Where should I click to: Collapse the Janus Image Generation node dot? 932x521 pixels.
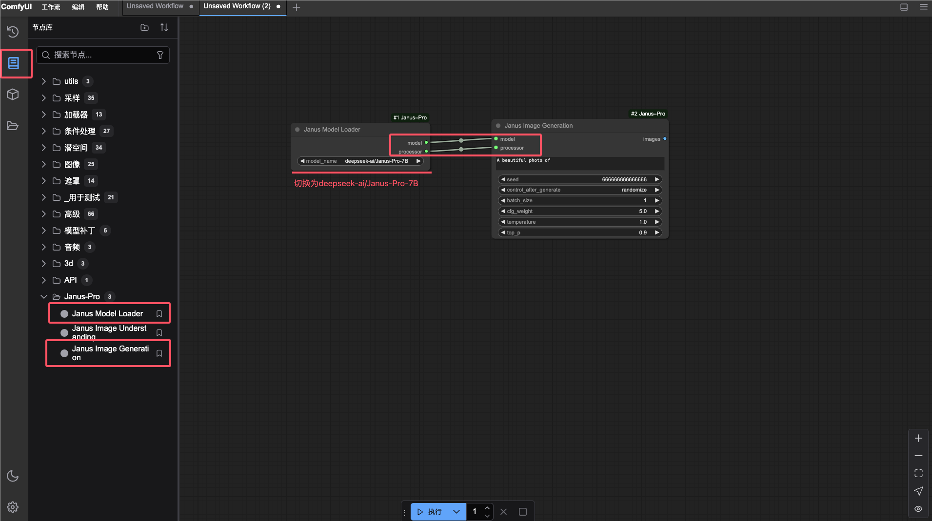click(x=498, y=126)
